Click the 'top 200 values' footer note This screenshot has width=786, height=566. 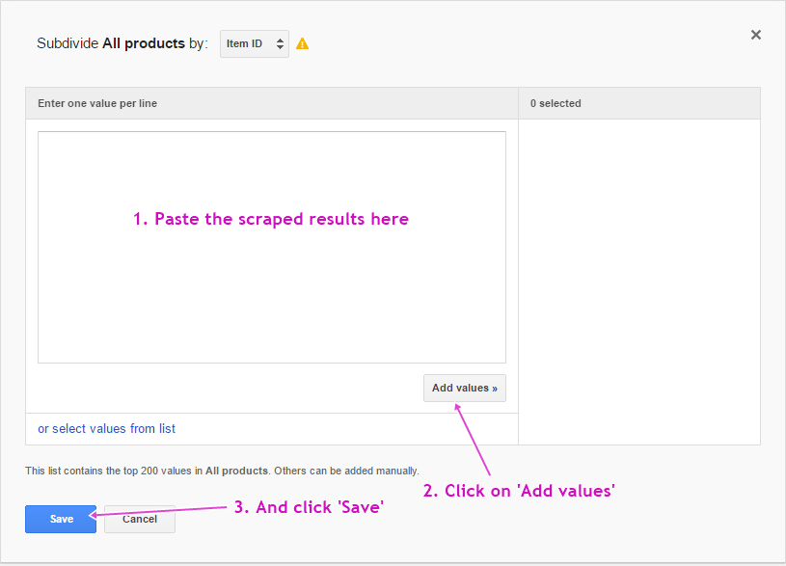point(222,471)
